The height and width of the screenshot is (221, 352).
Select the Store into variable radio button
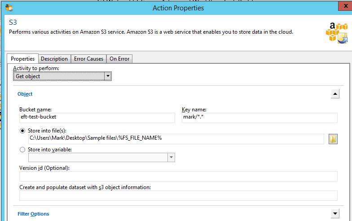pyautogui.click(x=22, y=150)
